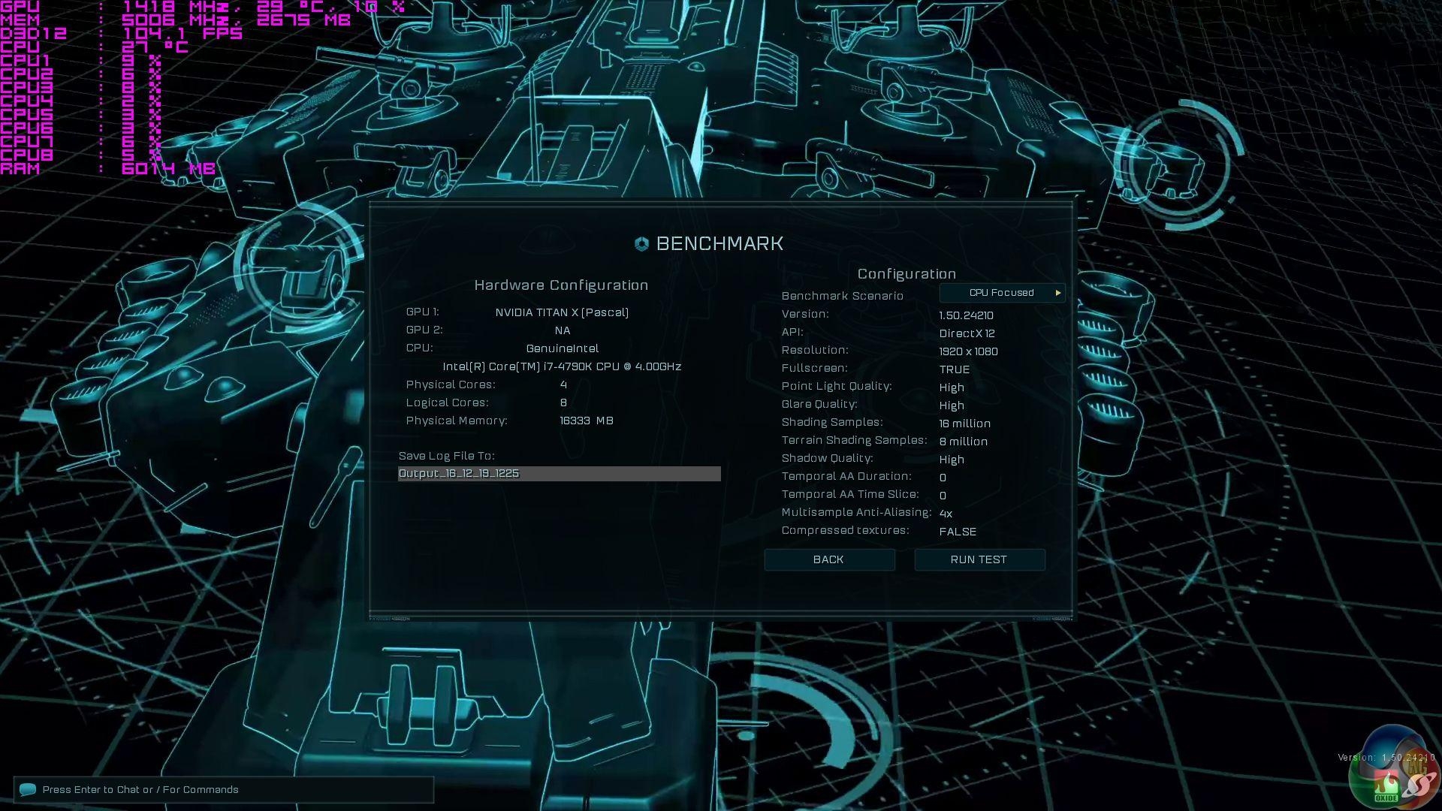1442x811 pixels.
Task: Click BACK button to return
Action: (x=830, y=559)
